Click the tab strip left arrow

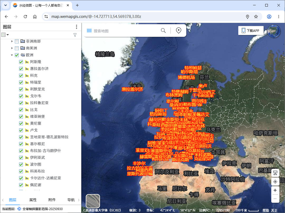click(3, 200)
